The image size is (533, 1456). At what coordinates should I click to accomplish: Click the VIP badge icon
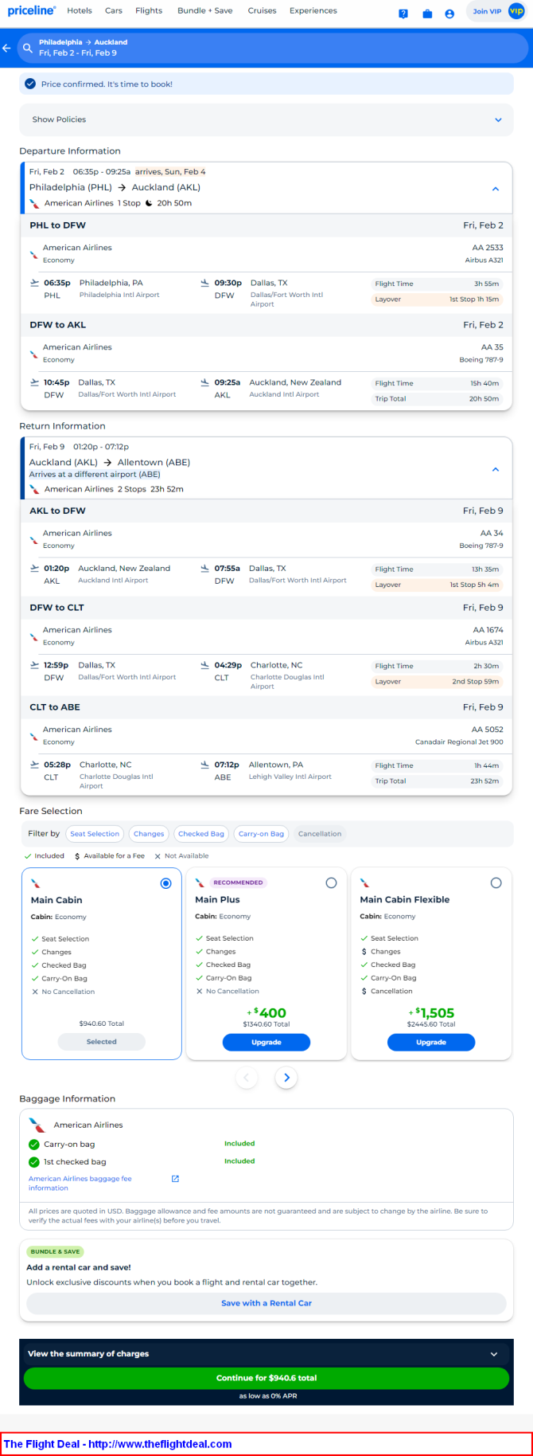point(516,11)
